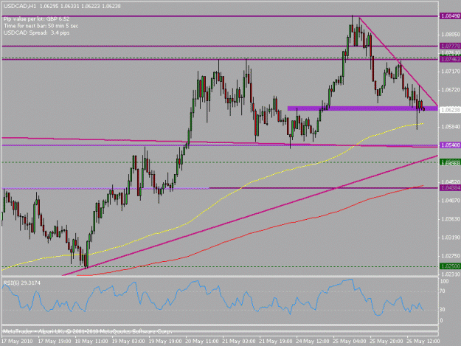Click the RSI(6) 29.3174 indicator label
The width and height of the screenshot is (461, 346).
21,283
